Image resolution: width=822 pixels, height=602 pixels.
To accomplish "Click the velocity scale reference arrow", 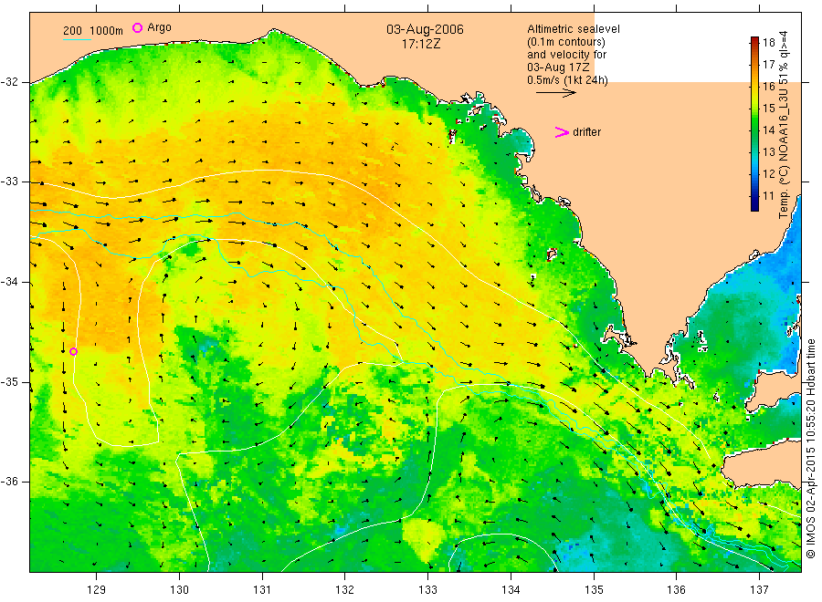I will point(555,93).
